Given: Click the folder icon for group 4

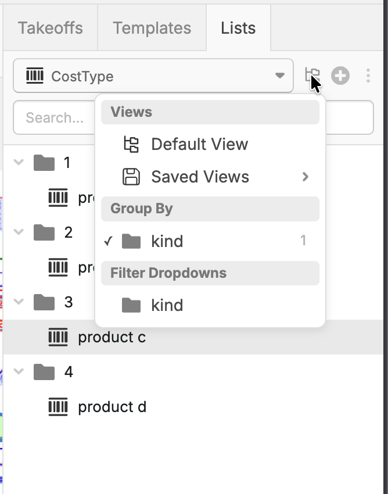Looking at the screenshot, I should click(44, 372).
